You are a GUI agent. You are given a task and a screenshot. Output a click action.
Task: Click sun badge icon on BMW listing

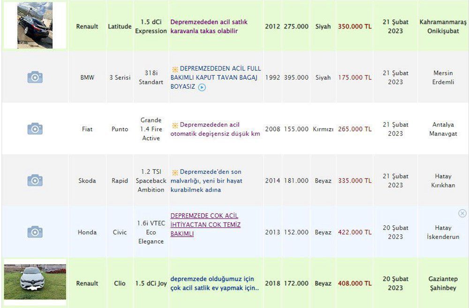[174, 69]
